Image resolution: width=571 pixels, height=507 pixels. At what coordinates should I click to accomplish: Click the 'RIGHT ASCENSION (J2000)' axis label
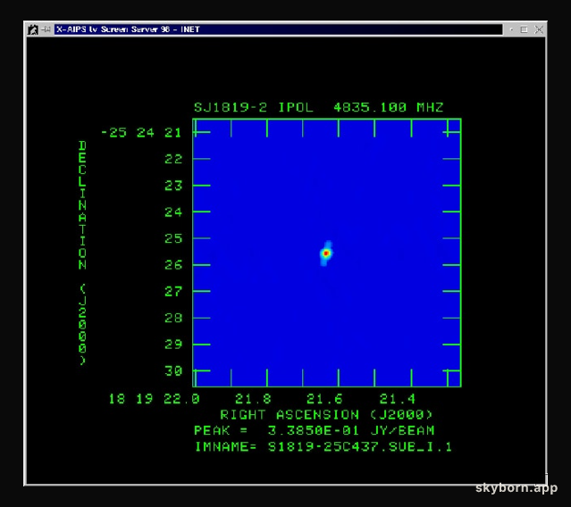coord(326,415)
